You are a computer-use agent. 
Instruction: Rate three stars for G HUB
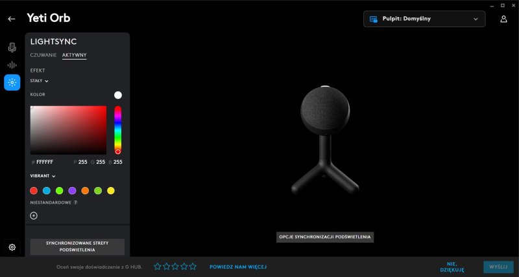point(175,267)
